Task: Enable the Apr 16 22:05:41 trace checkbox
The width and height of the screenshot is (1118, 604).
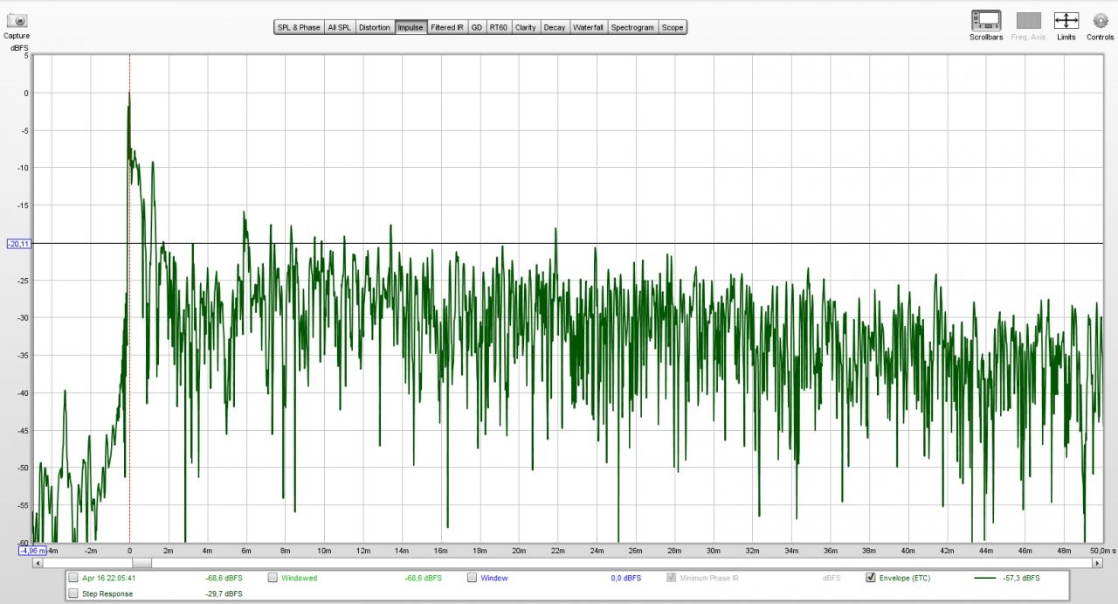Action: [73, 578]
